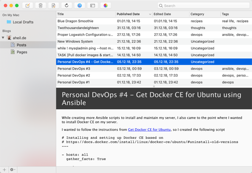Select Personal DevOps #4 post row
Screen dimensions: 252x173
154,62
